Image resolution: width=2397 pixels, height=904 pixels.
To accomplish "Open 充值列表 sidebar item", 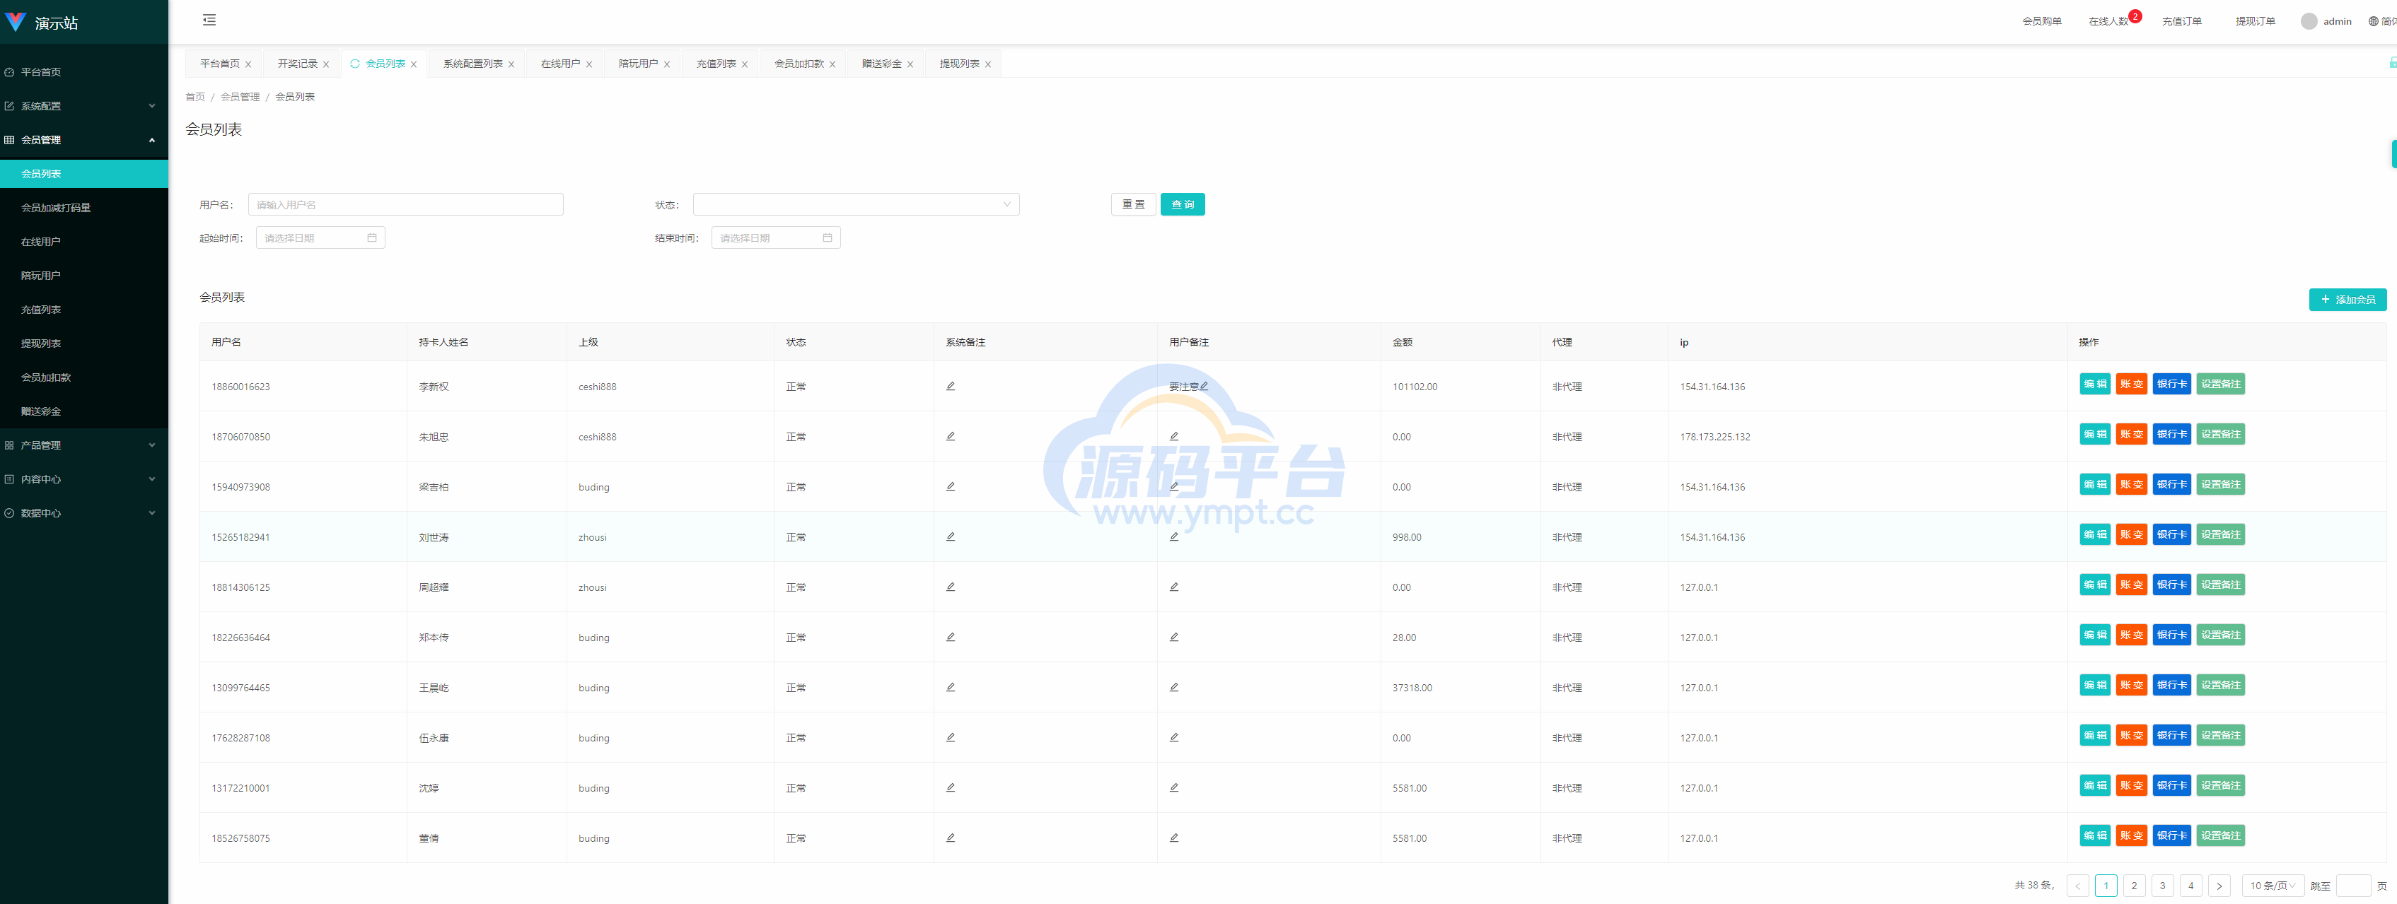I will tap(83, 310).
